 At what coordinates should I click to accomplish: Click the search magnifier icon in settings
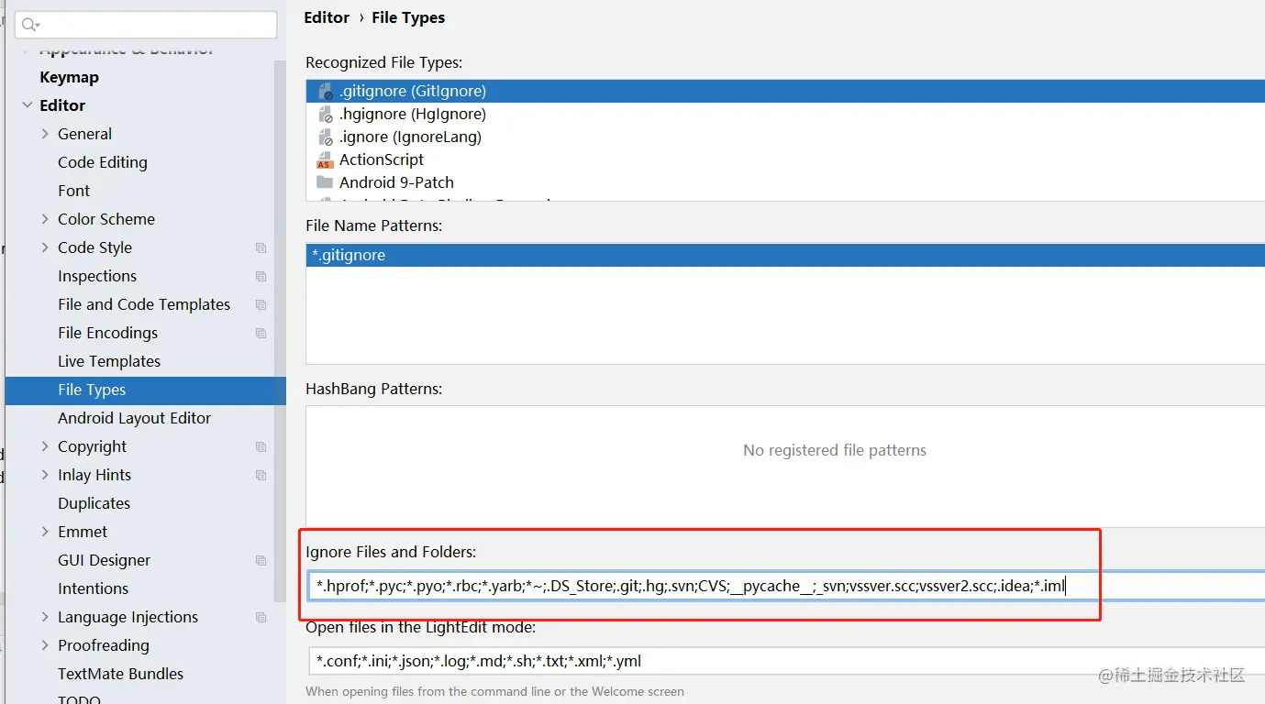30,25
